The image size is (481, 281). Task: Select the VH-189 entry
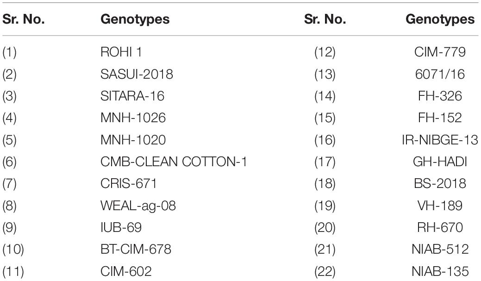click(x=440, y=206)
